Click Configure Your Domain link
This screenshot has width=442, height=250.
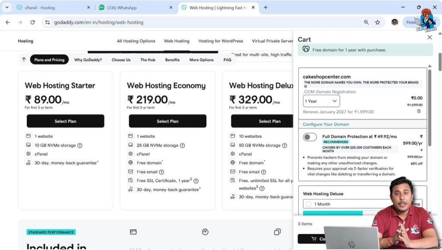(x=326, y=124)
